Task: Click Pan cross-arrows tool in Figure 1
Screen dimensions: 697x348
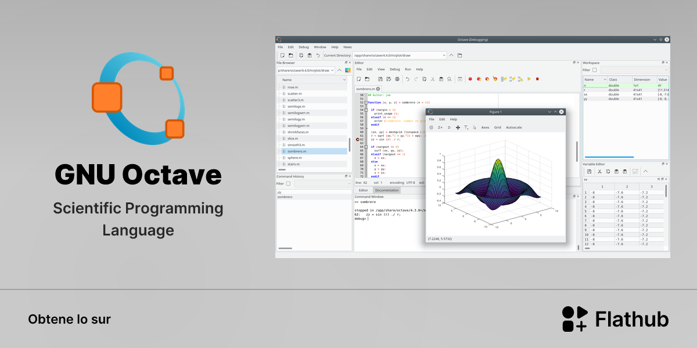Action: coord(458,127)
